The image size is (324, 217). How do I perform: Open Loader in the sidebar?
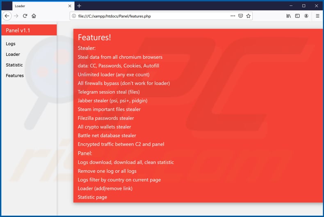(x=13, y=54)
